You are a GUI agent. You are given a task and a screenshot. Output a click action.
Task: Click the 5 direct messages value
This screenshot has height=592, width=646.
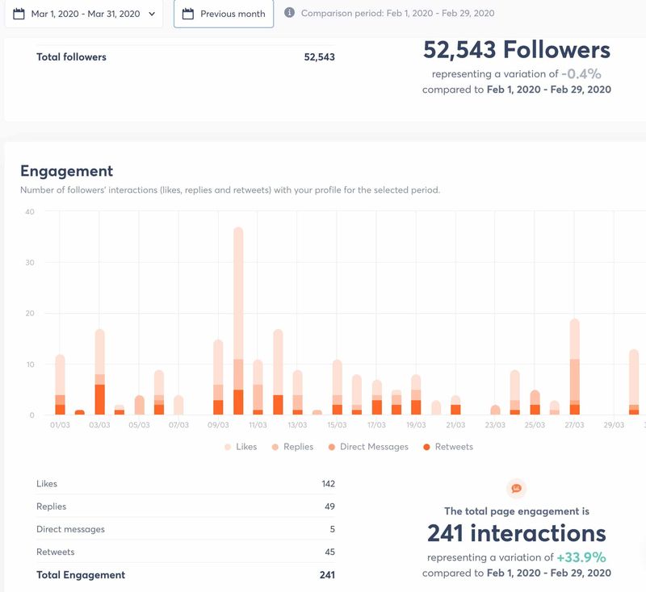point(332,529)
